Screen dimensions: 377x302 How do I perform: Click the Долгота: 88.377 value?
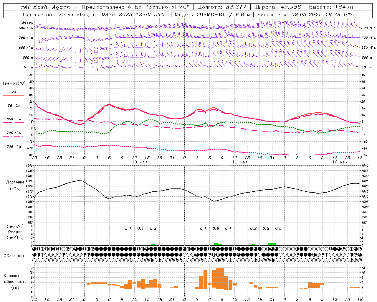pos(222,7)
